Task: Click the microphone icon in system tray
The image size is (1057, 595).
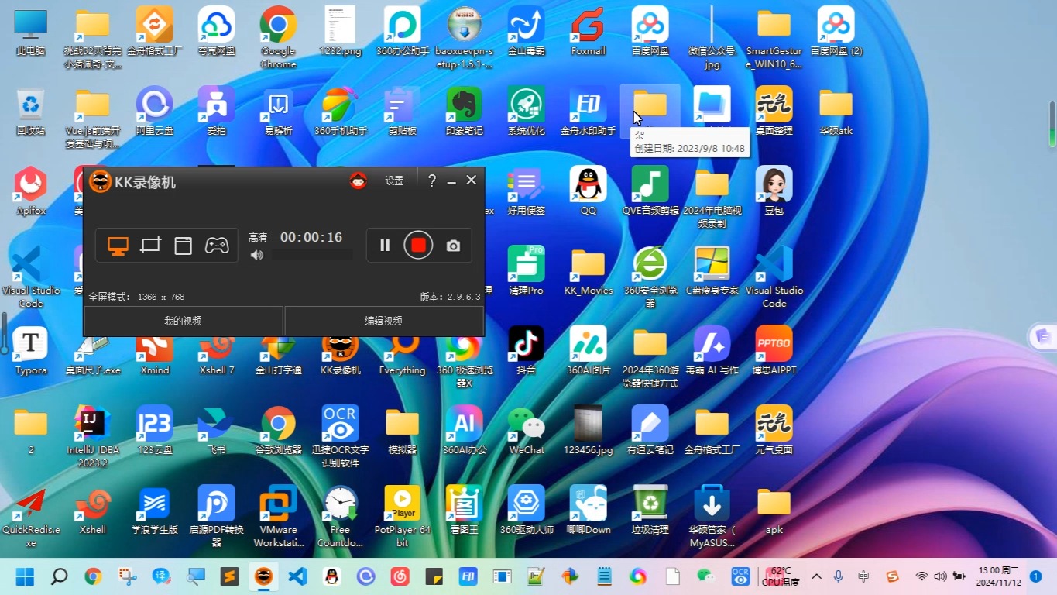Action: (839, 576)
